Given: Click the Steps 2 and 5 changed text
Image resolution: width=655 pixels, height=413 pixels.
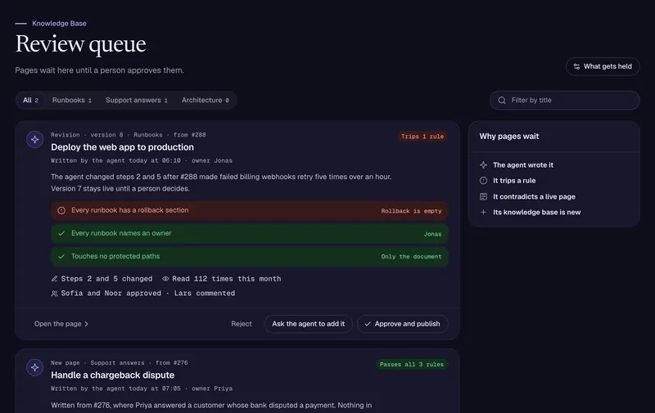Looking at the screenshot, I should pyautogui.click(x=106, y=279).
